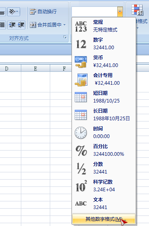149x226 pixels.
Task: Select 货币 ¥32,441.00 entry text
Action: 106,61
